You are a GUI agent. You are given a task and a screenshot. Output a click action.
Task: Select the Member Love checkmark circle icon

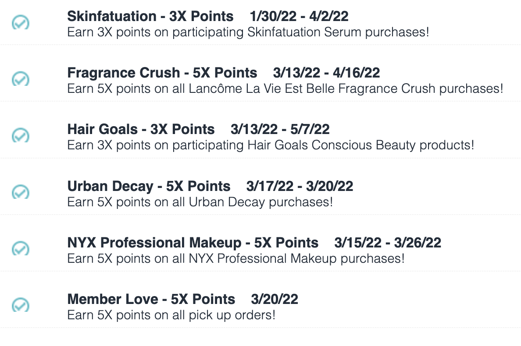coord(21,305)
